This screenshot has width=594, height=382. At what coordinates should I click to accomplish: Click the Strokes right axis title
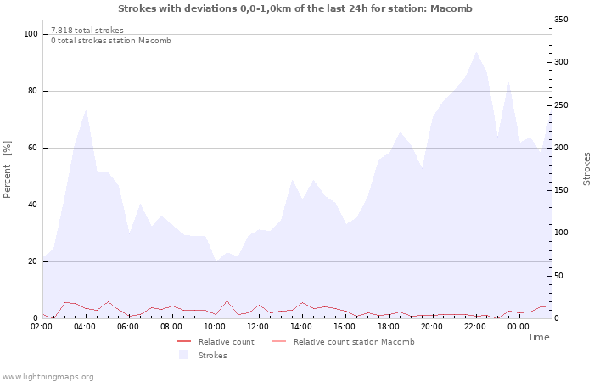[x=586, y=169]
